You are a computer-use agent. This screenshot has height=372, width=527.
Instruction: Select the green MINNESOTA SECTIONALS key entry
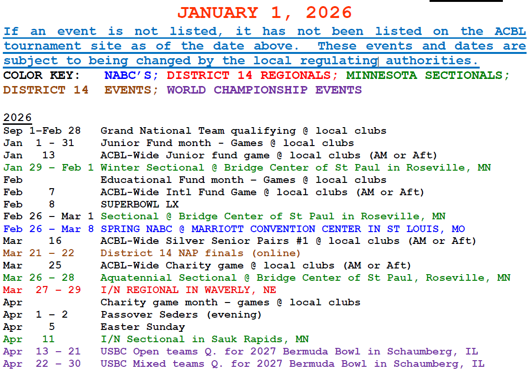[x=428, y=75]
